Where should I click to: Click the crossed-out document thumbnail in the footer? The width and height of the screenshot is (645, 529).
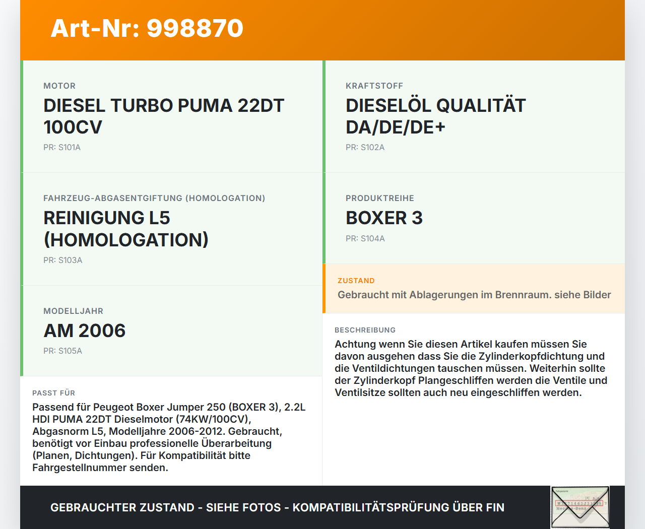580,507
